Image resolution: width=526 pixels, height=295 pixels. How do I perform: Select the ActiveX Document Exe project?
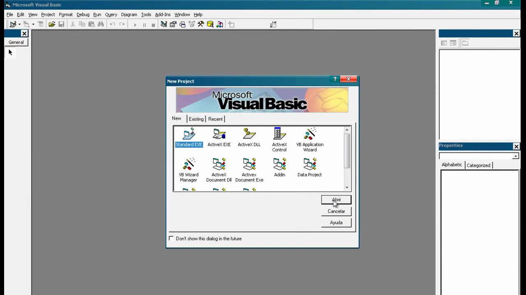(249, 170)
